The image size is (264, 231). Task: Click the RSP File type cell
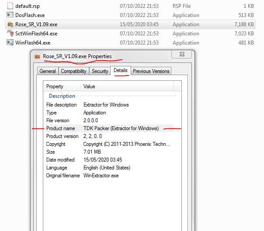182,6
